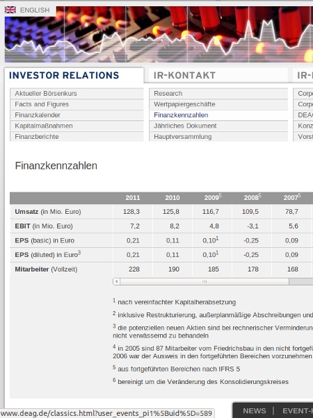313x418 pixels.
Task: Open the INVESTOR RELATIONS tab
Action: tap(64, 76)
